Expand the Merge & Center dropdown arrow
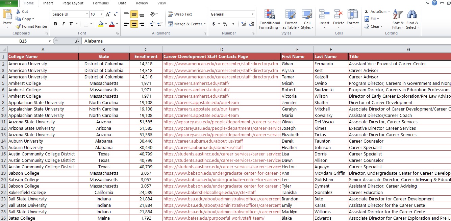 click(205, 24)
